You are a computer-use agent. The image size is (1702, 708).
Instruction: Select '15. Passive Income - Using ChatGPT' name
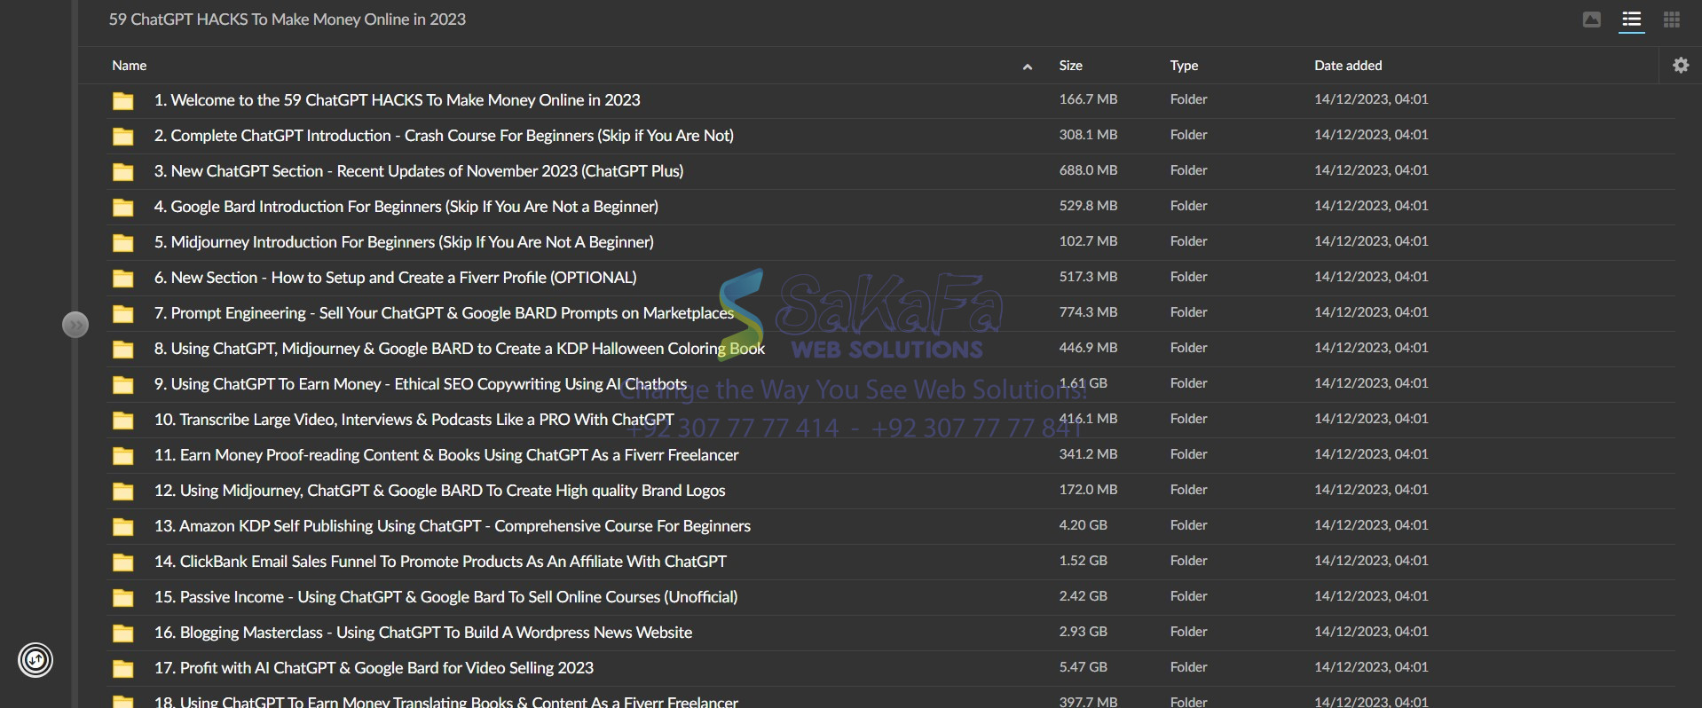[445, 597]
